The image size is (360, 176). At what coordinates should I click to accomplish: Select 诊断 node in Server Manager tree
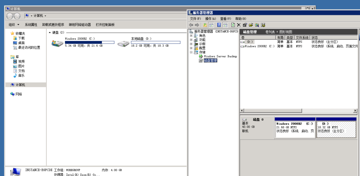(x=202, y=44)
